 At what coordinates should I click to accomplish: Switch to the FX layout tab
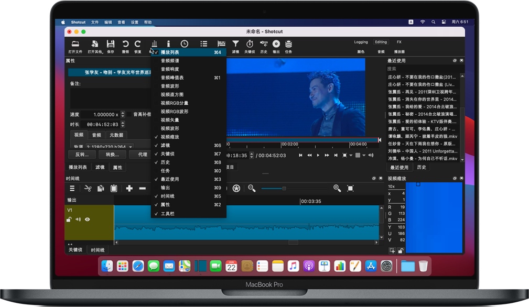coord(400,42)
